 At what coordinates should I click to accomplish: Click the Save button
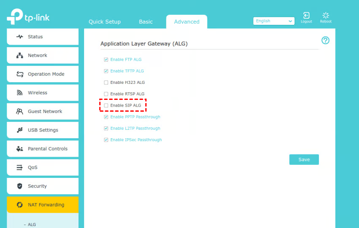coord(304,160)
